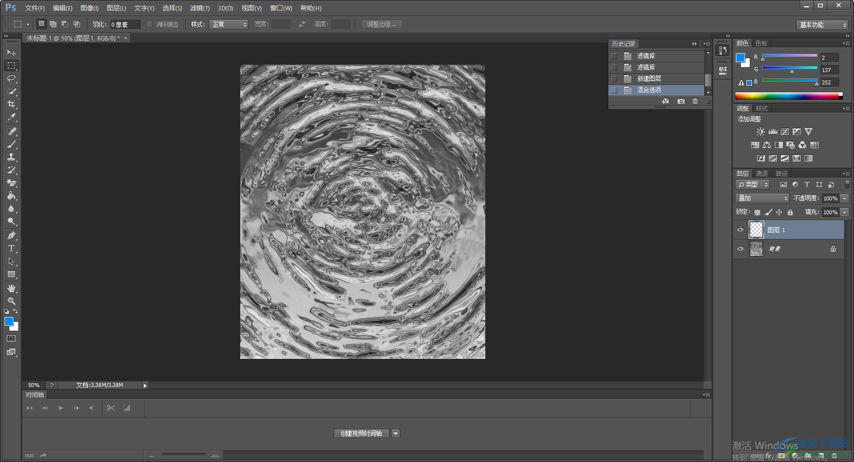This screenshot has height=462, width=854.
Task: Switch to the 路径 tab
Action: tap(781, 173)
